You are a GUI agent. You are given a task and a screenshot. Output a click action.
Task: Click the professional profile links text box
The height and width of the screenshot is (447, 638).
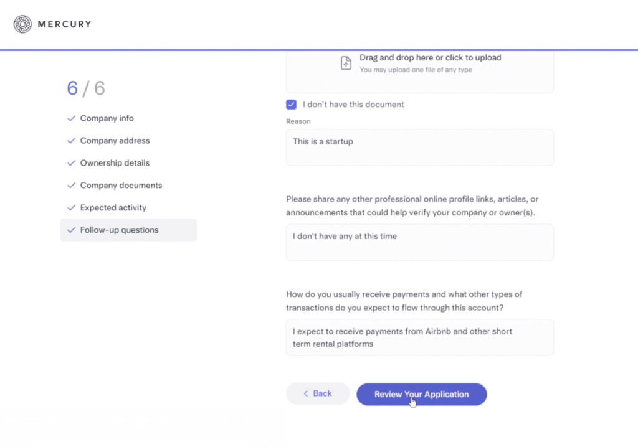(419, 242)
